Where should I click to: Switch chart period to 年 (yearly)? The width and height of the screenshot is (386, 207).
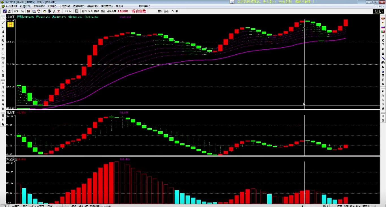(3, 104)
